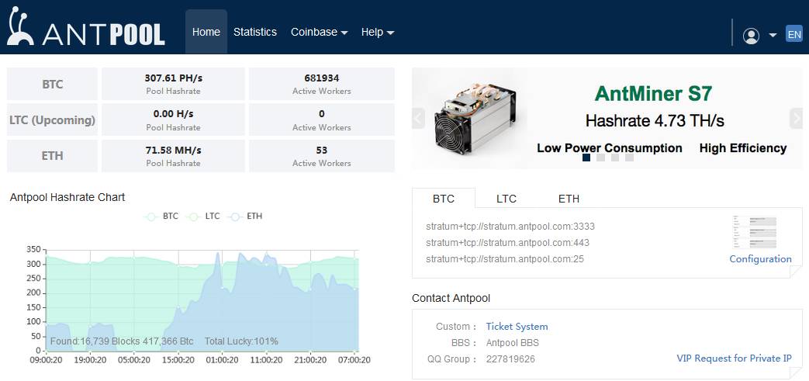Click the AntMiner S7 banner title
This screenshot has width=809, height=381.
(x=653, y=93)
